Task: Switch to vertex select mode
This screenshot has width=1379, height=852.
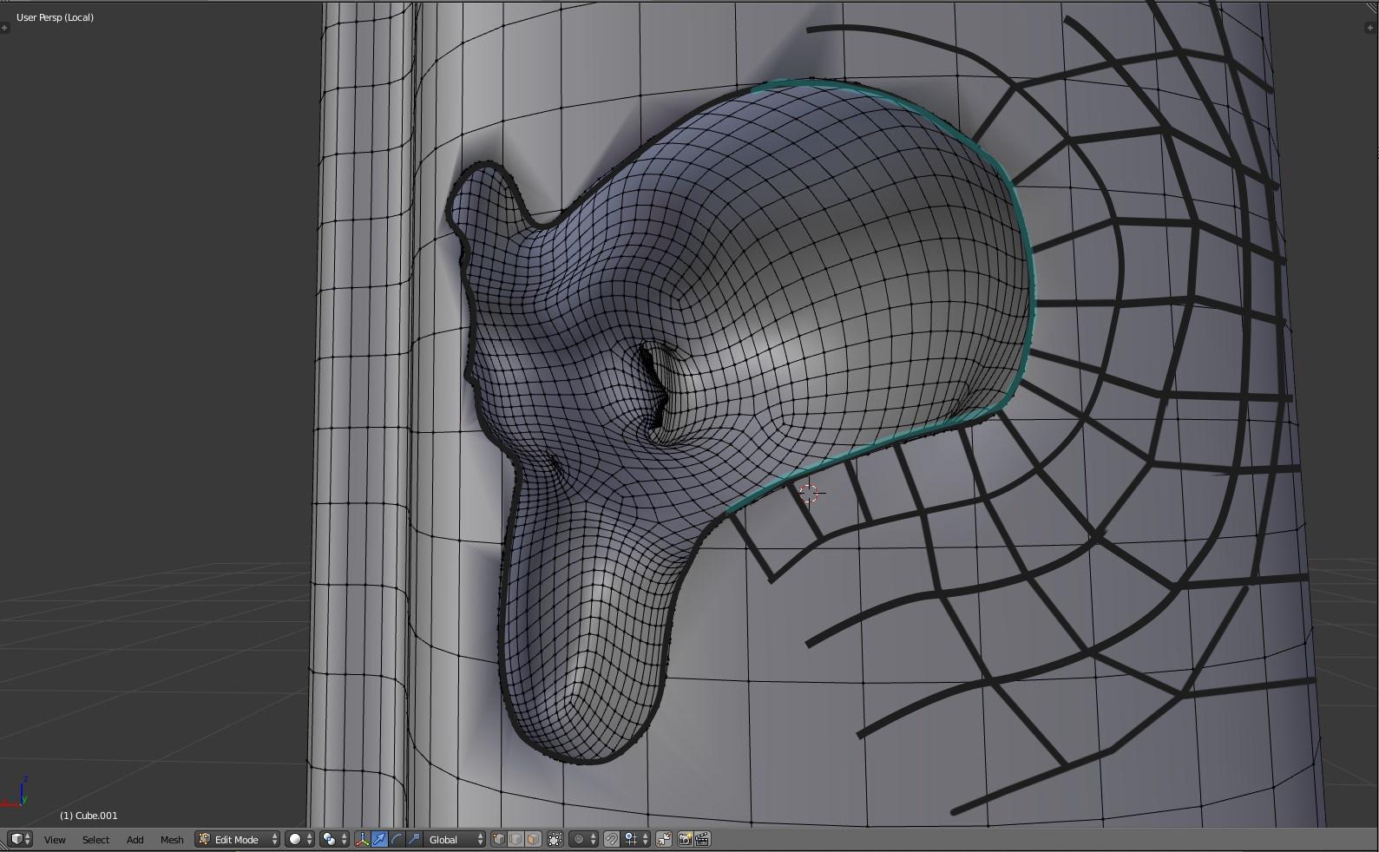Action: pyautogui.click(x=499, y=839)
